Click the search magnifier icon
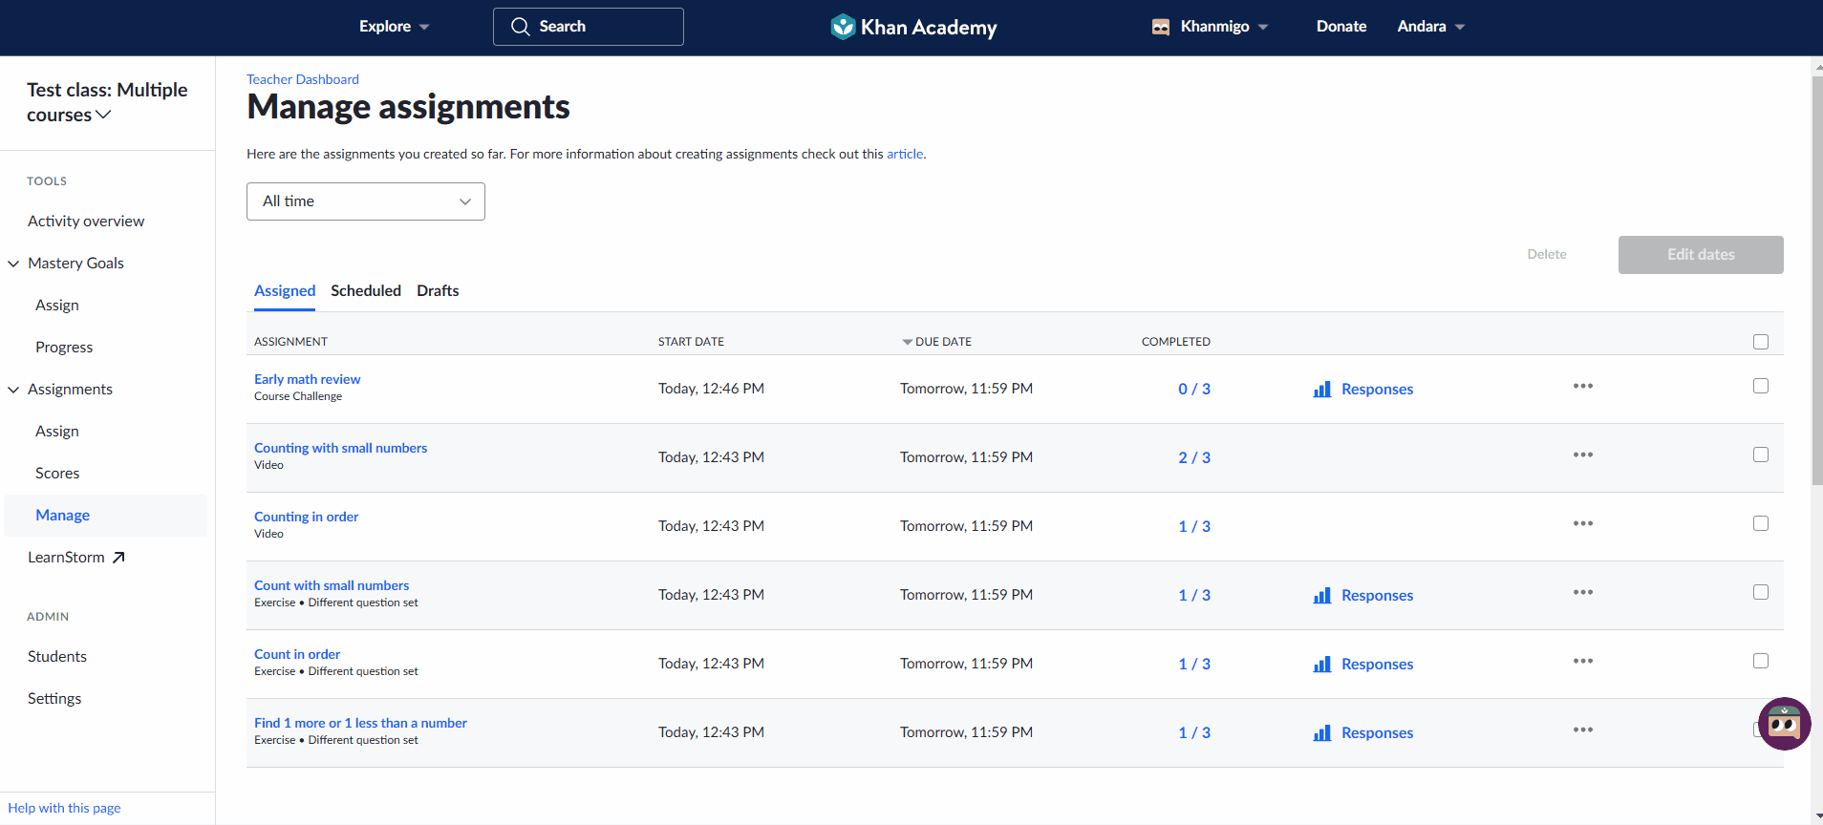Image resolution: width=1823 pixels, height=825 pixels. point(520,27)
